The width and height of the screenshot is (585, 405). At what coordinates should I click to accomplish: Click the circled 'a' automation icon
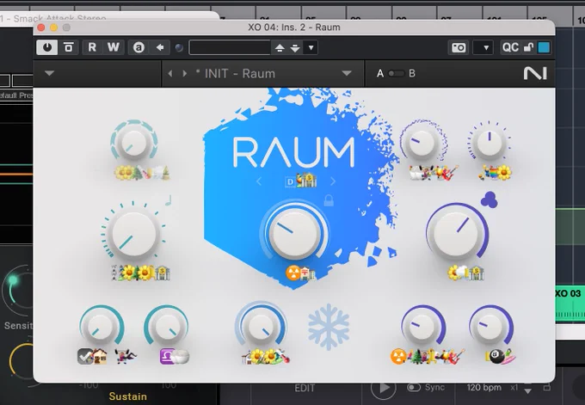pos(139,47)
